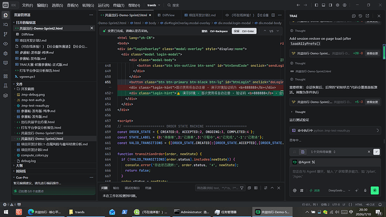386x217 pixels.
Task: Navigate back with the left arrow
Action: pos(298,5)
